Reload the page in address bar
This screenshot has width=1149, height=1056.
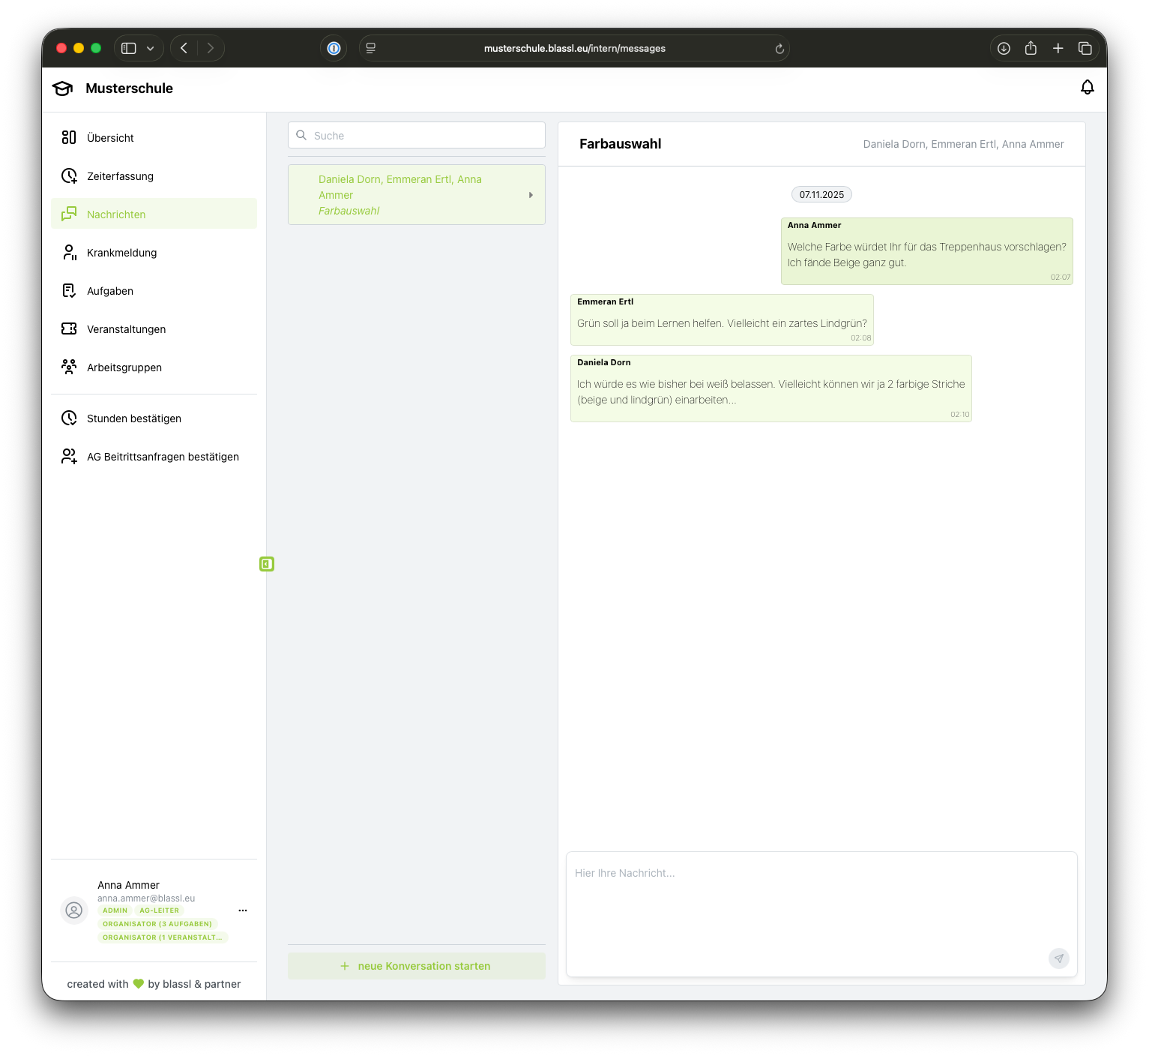[x=779, y=49]
